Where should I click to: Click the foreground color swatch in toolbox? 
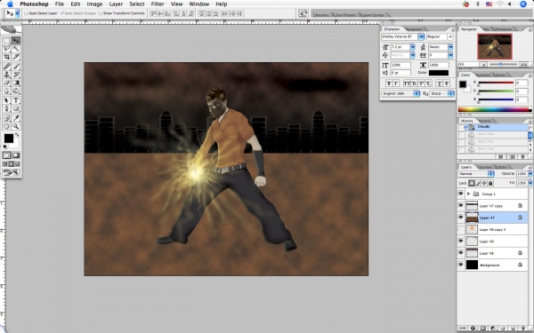tap(9, 139)
